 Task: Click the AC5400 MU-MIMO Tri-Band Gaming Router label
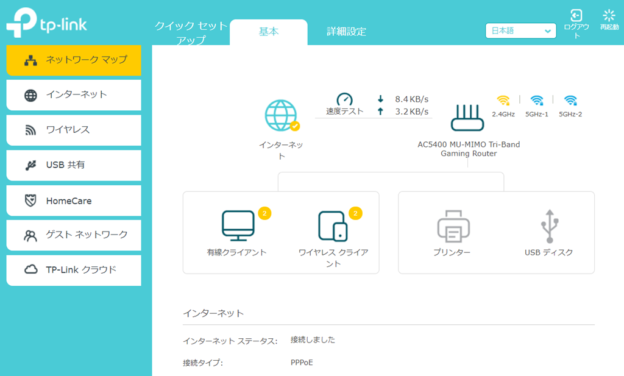[469, 149]
